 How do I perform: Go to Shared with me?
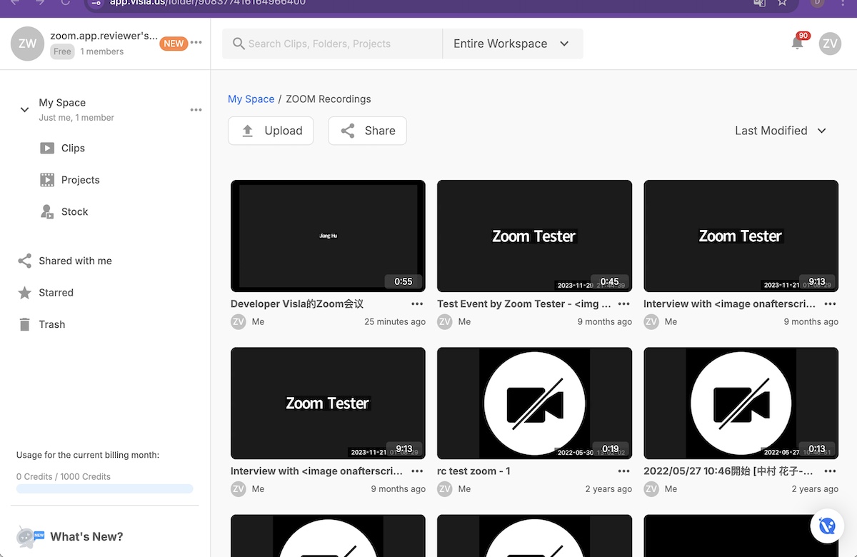tap(75, 261)
